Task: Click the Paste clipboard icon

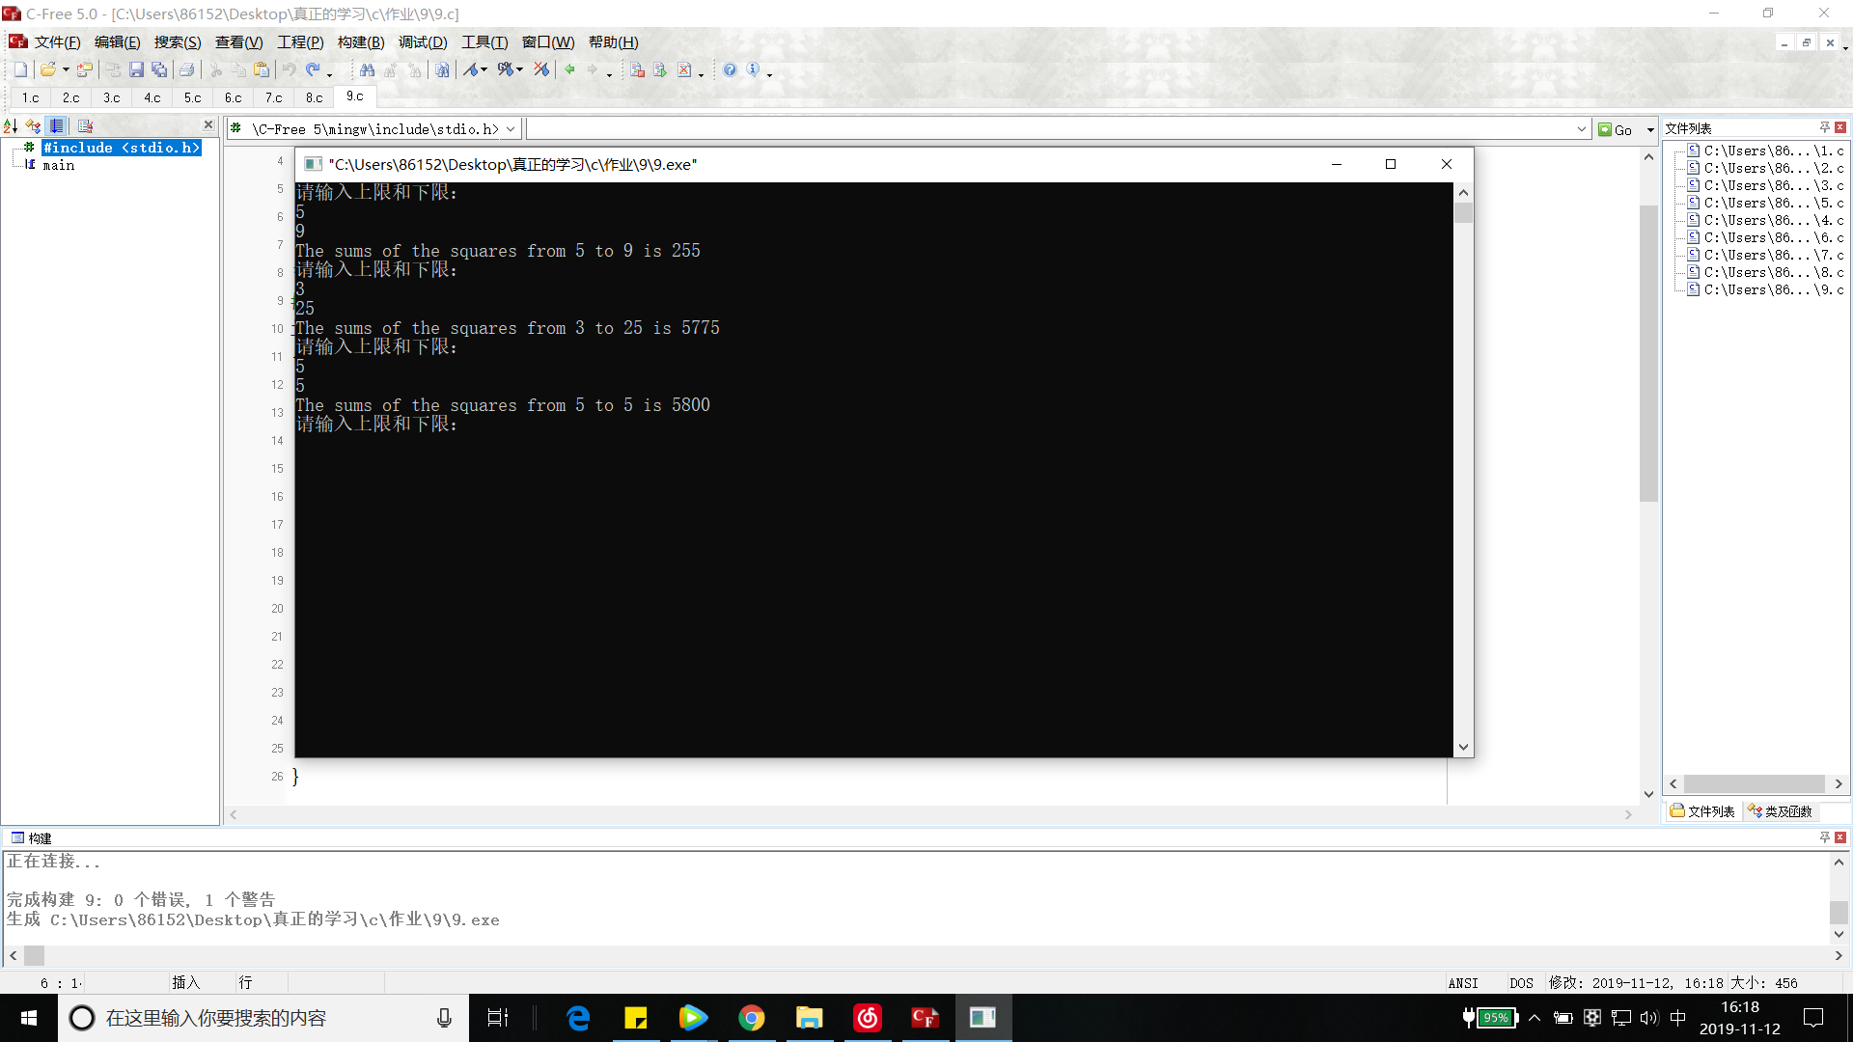Action: click(262, 69)
